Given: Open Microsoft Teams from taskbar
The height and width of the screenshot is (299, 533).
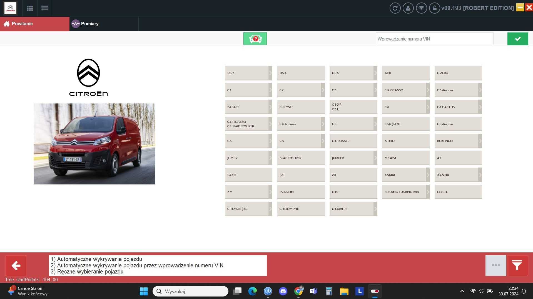Looking at the screenshot, I should click(314, 291).
